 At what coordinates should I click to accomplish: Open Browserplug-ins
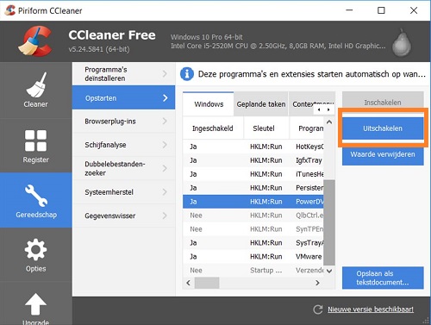[x=123, y=122]
